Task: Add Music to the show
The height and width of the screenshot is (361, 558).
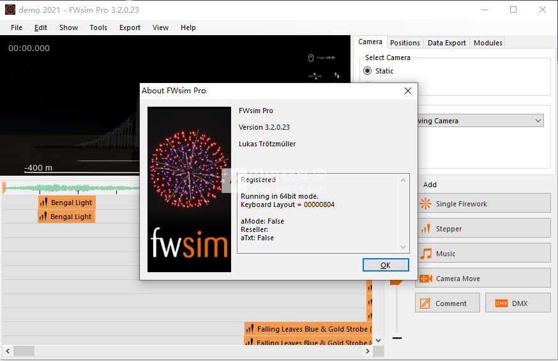Action: [483, 254]
